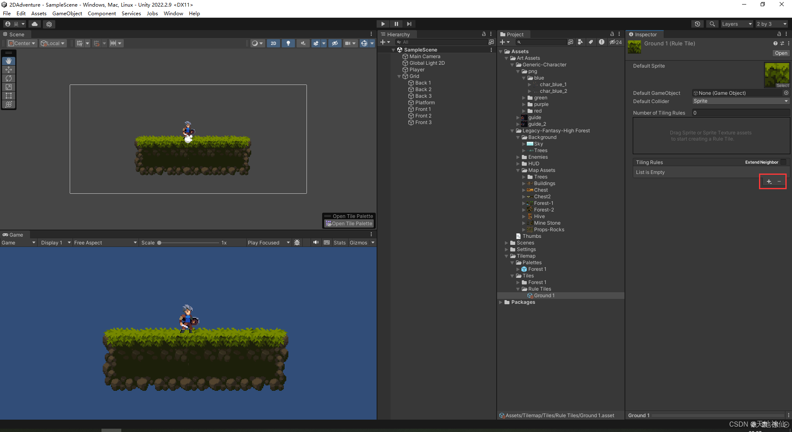Click the Hierarchy search field
The image size is (792, 432).
click(x=441, y=42)
